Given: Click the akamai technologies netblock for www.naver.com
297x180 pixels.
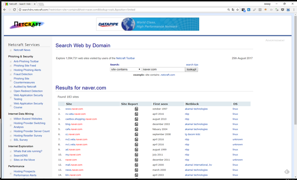Looking at the screenshot, I should (x=196, y=109).
